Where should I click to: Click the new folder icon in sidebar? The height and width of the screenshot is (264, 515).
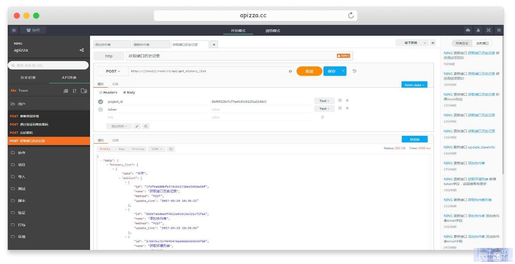(84, 91)
